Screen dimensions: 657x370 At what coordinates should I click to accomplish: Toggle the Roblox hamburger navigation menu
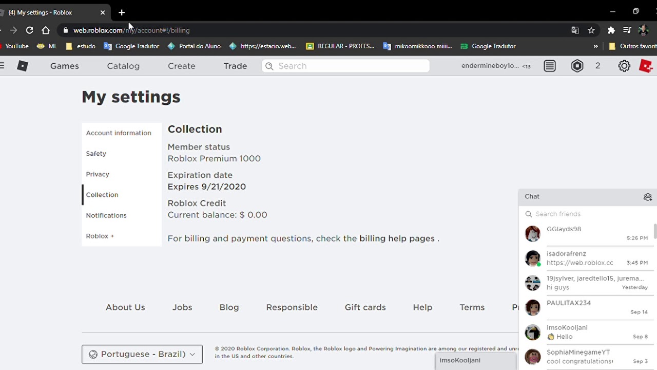coord(2,66)
